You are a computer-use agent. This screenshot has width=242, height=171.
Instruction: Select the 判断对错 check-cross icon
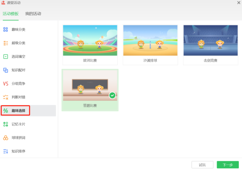6,97
